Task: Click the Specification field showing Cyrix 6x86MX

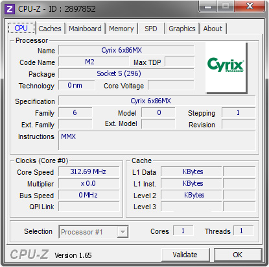Action: (157, 101)
